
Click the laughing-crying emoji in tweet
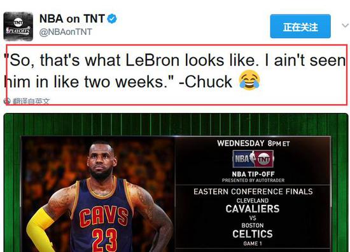pyautogui.click(x=249, y=80)
